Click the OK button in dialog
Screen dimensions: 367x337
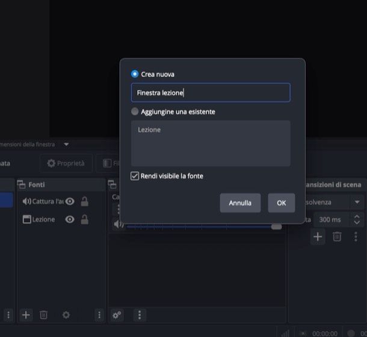[x=281, y=203]
